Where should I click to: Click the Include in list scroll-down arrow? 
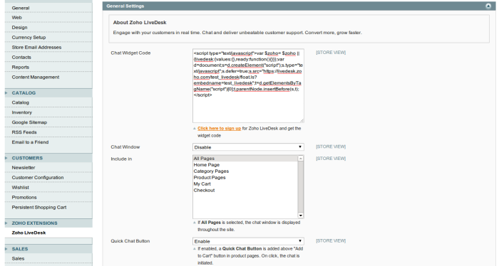point(300,216)
